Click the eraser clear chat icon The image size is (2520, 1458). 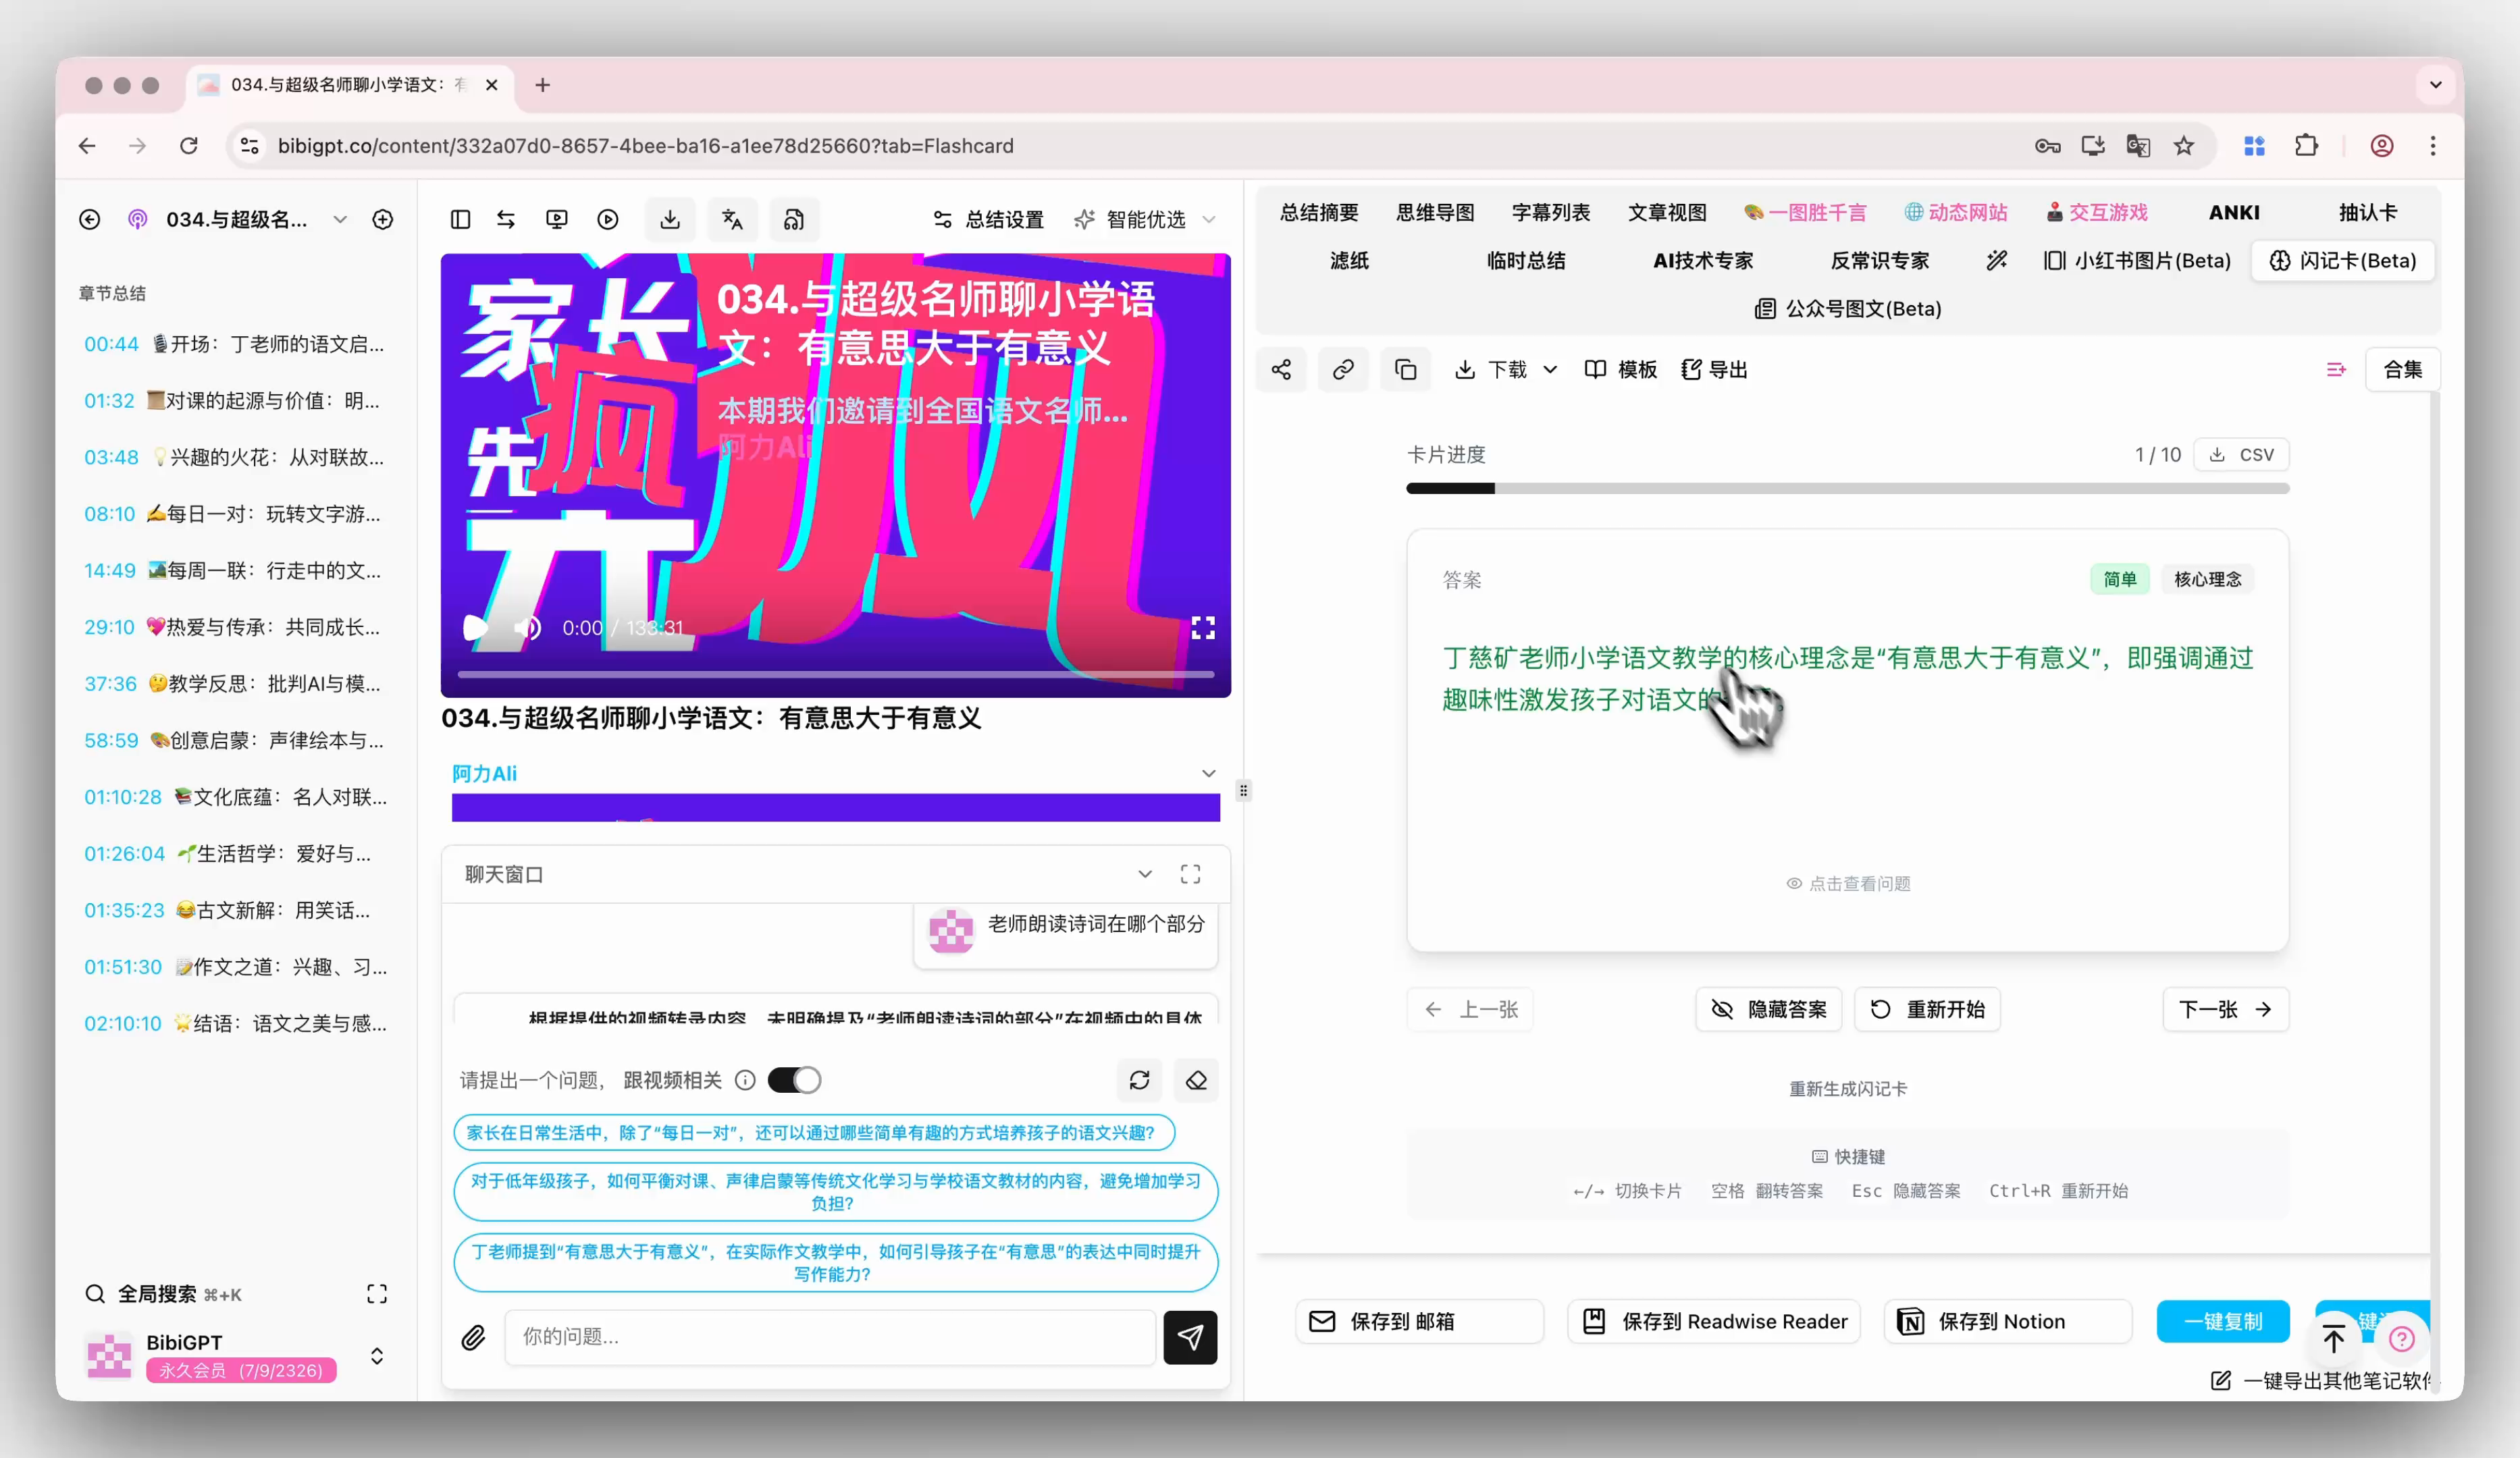(x=1196, y=1080)
